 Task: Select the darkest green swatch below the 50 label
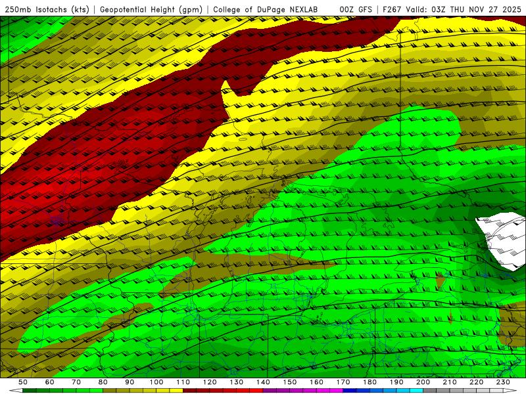pos(29,391)
